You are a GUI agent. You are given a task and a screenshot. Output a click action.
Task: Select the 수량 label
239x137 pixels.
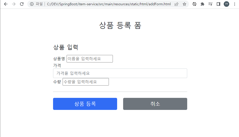(57, 82)
